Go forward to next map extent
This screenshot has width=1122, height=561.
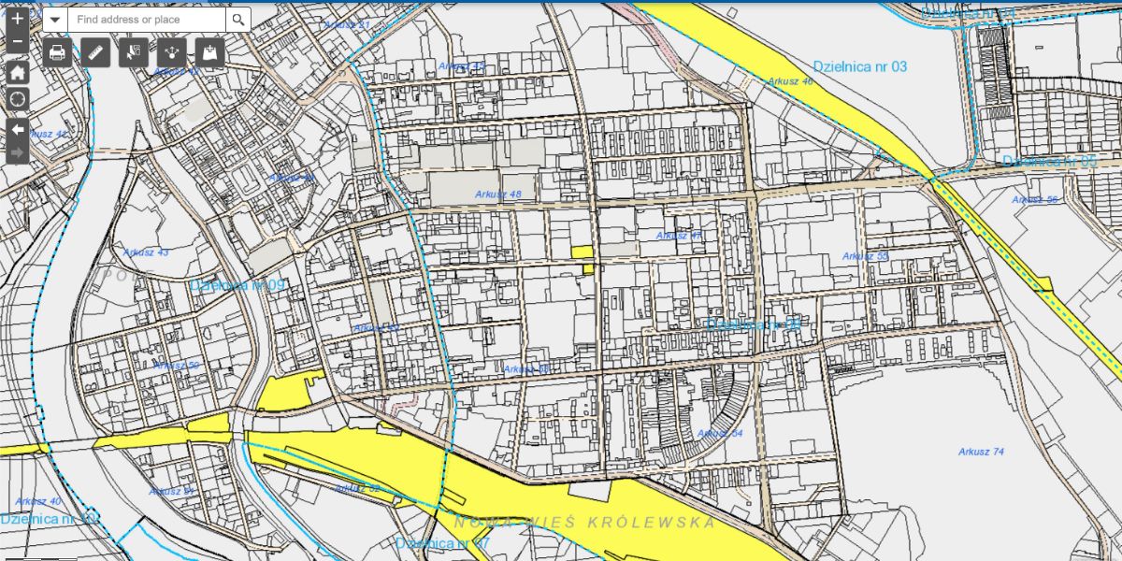pyautogui.click(x=18, y=151)
